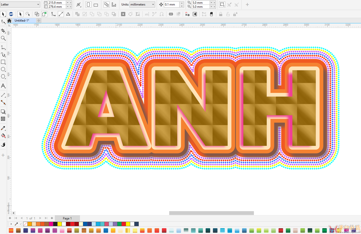
Task: Click in the page width field
Action: point(57,3)
